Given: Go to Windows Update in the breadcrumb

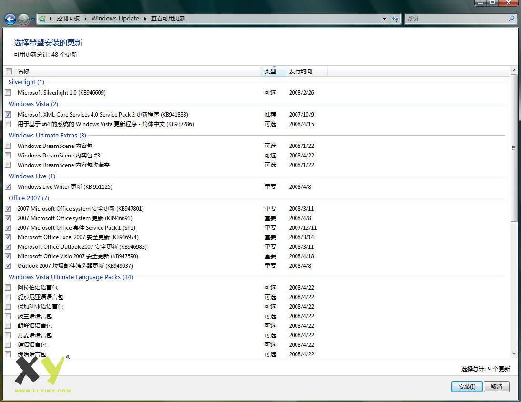Looking at the screenshot, I should [x=115, y=19].
